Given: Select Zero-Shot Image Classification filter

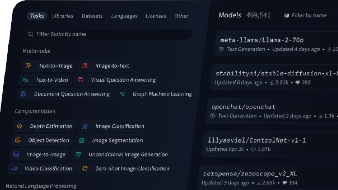Looking at the screenshot, I should pos(126,168).
